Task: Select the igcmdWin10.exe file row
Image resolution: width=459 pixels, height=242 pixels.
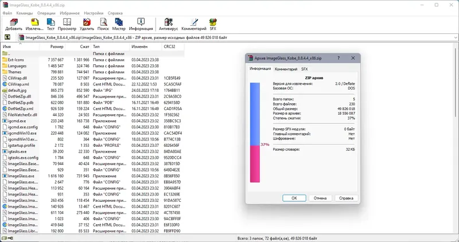Action: click(x=92, y=133)
